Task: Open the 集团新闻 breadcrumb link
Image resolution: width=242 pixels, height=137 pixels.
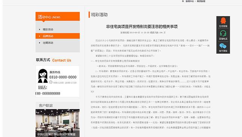Action: (201, 1)
